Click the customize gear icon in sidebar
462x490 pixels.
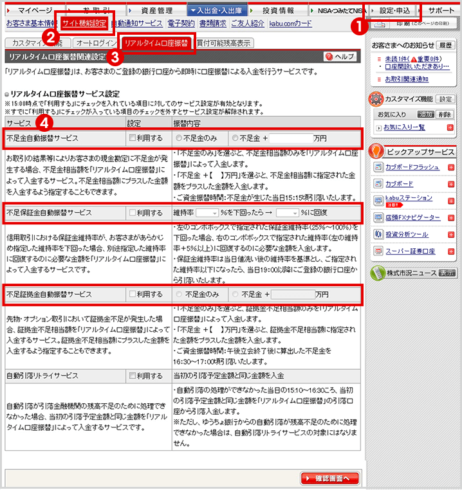376,100
